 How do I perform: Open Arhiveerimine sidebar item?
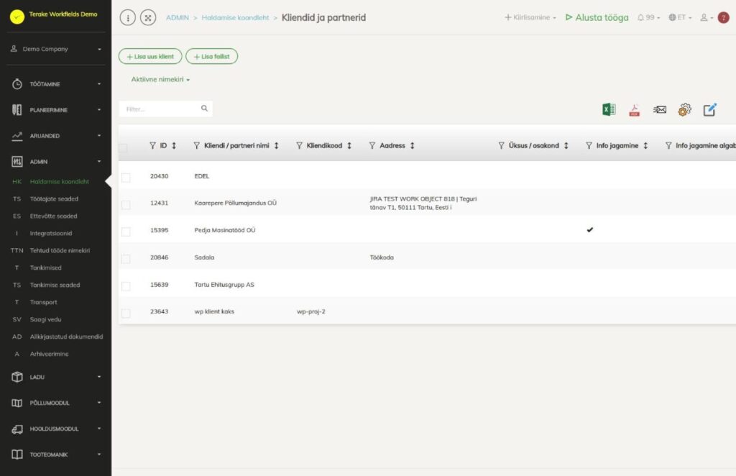pos(49,354)
